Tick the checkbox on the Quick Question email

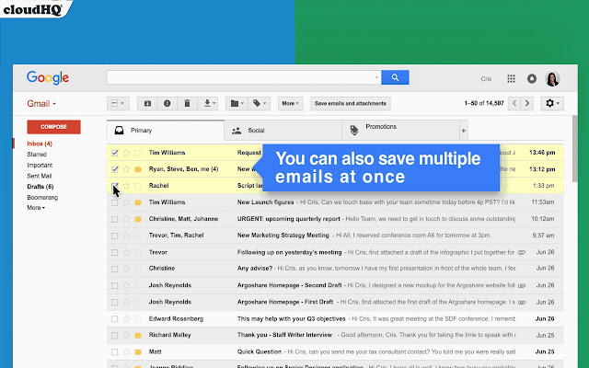tap(114, 351)
